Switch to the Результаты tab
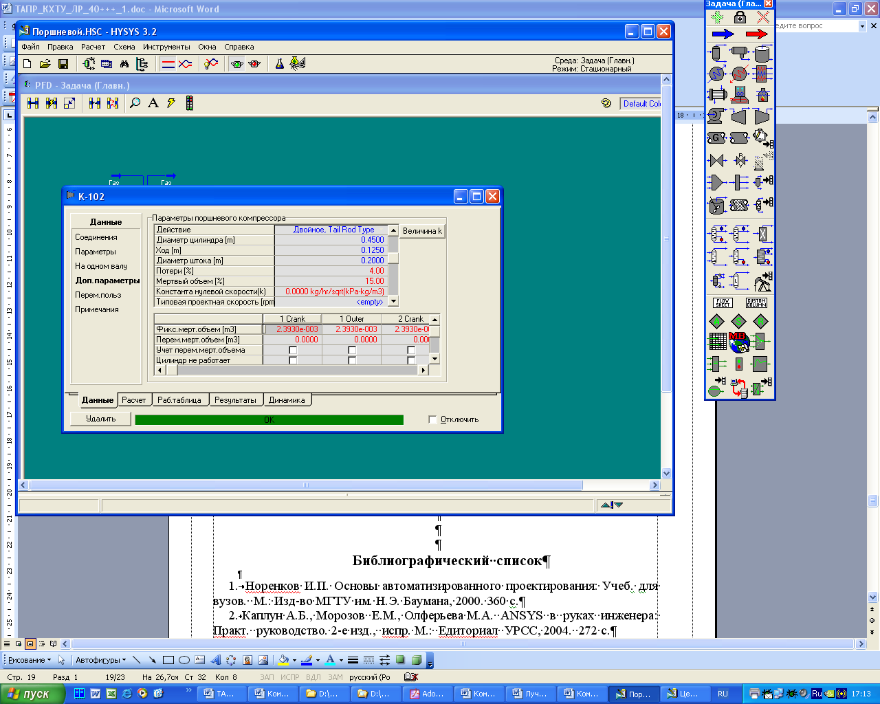This screenshot has height=704, width=880. coord(235,400)
